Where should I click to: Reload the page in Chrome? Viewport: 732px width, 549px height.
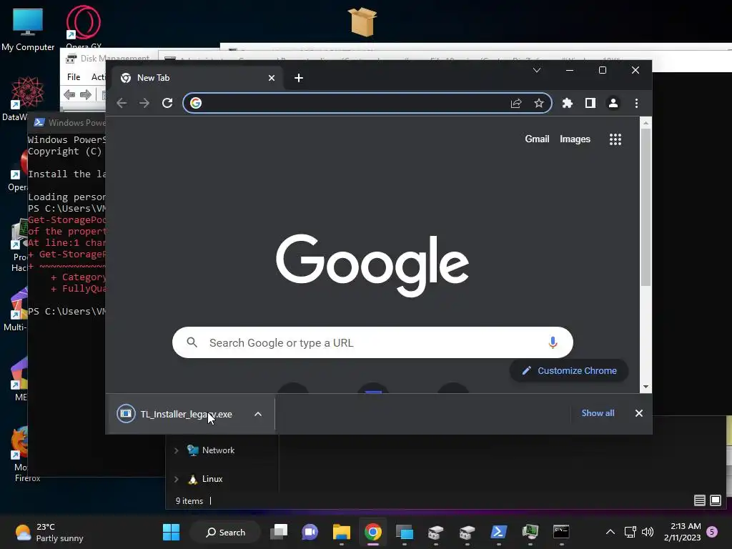(167, 103)
